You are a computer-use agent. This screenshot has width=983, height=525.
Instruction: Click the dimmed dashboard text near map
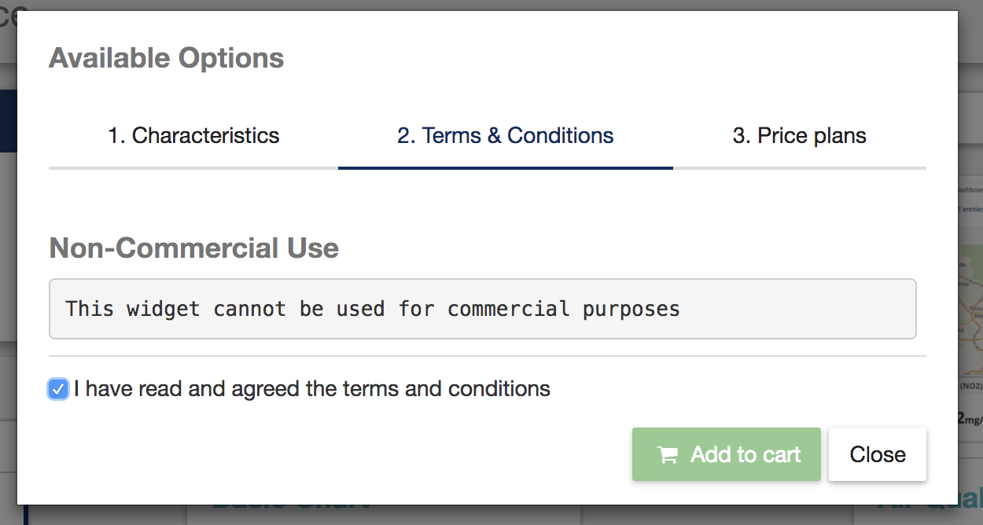point(970,190)
